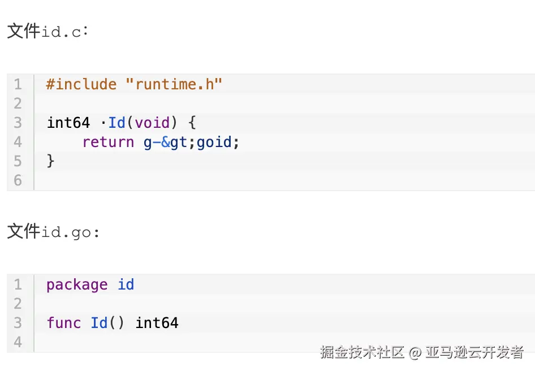Click the Id function name in Go declaration

pyautogui.click(x=99, y=323)
